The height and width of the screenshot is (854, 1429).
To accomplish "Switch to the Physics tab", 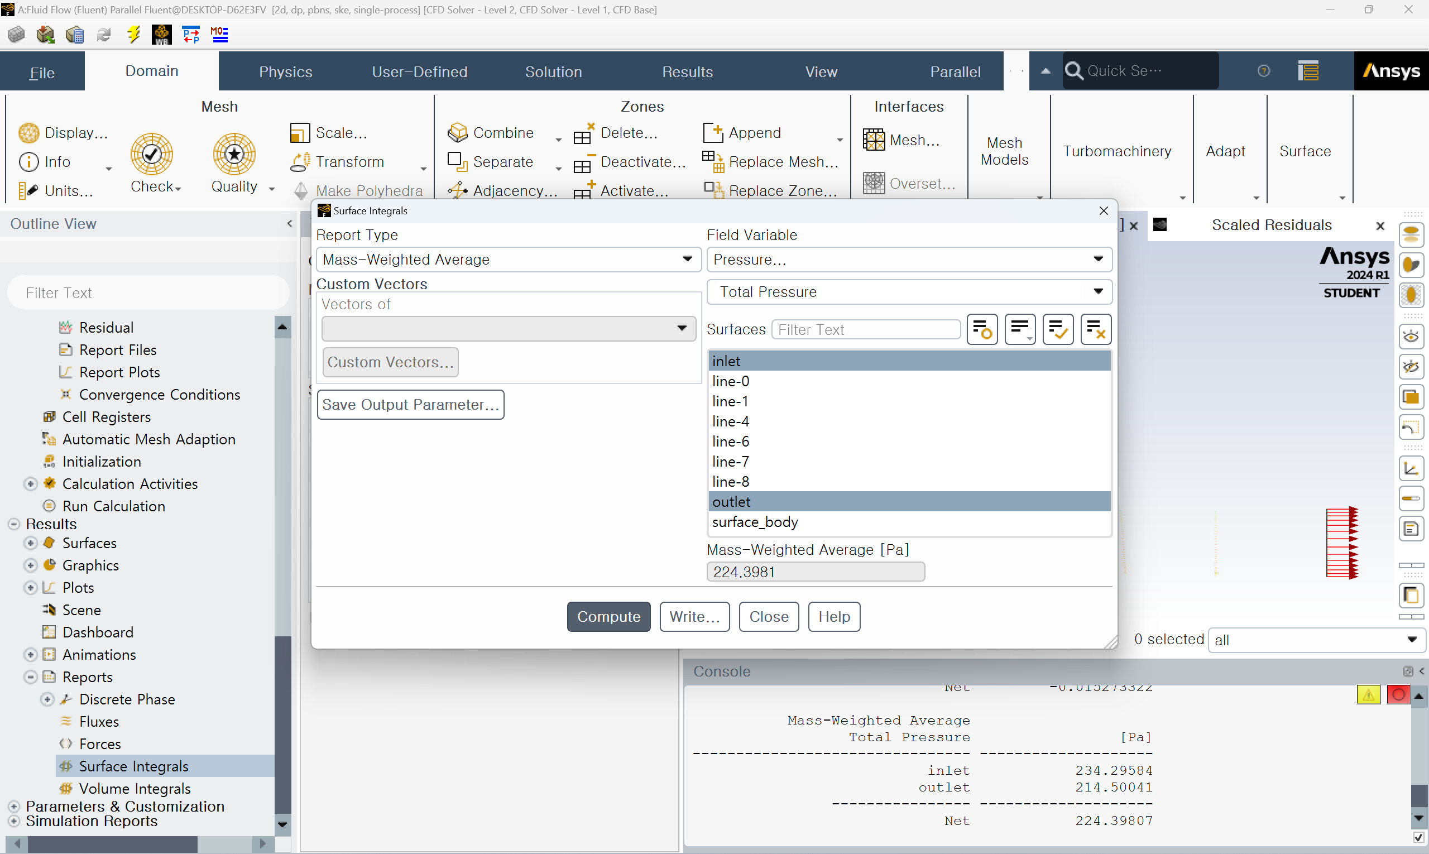I will (285, 72).
